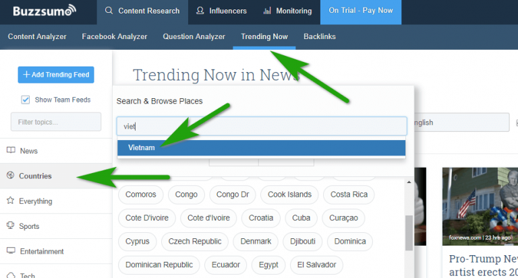Select Sports in the sidebar
The height and width of the screenshot is (278, 518).
point(56,226)
